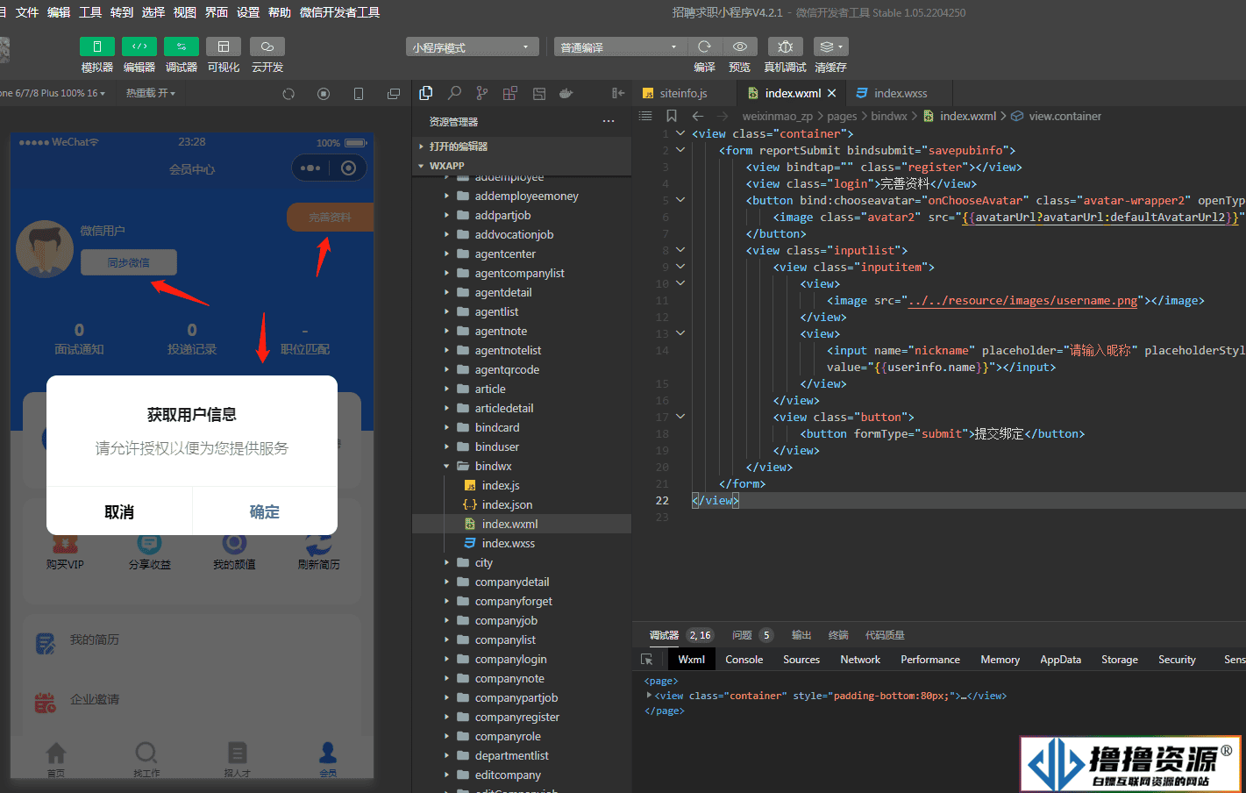Click the simulator stop icon
The image size is (1246, 793).
324,94
